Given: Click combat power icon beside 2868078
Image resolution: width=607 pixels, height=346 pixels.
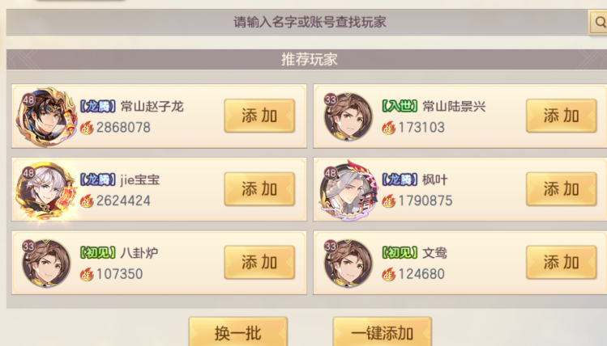Looking at the screenshot, I should (87, 128).
